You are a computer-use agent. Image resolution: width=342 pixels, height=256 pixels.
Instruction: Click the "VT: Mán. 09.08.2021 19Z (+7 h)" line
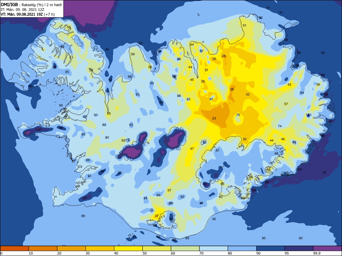pos(28,14)
